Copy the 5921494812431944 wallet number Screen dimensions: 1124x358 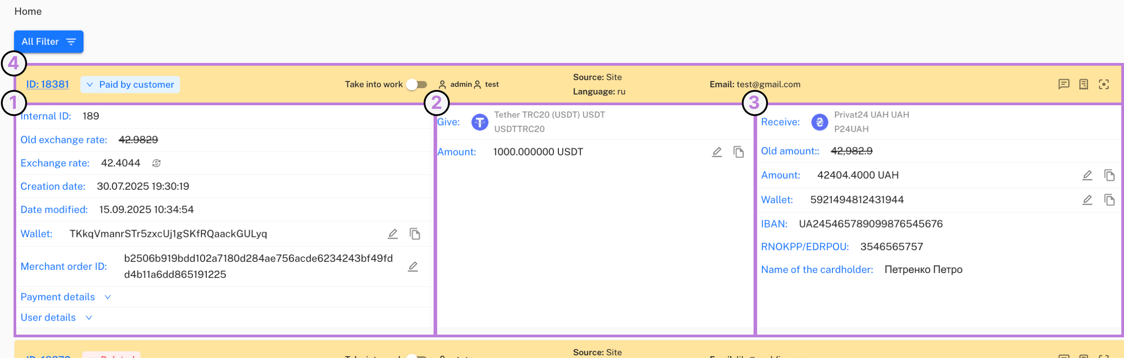pos(1109,200)
